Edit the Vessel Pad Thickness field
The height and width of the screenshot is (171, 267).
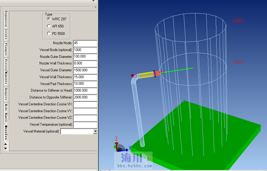[x=85, y=84]
